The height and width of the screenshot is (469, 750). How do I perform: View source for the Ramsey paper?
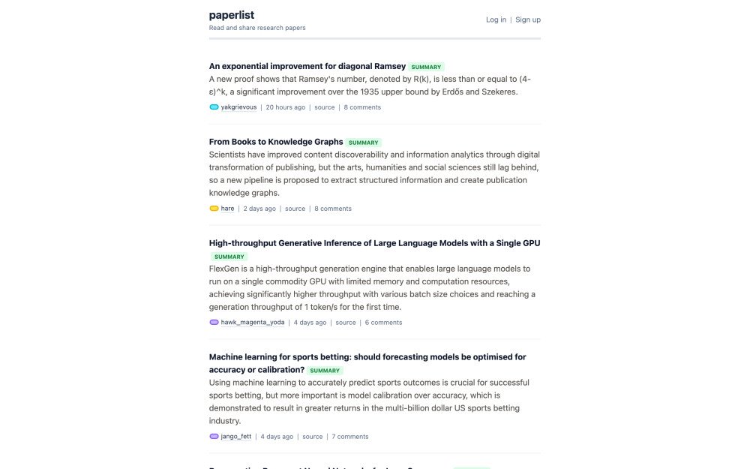[324, 107]
